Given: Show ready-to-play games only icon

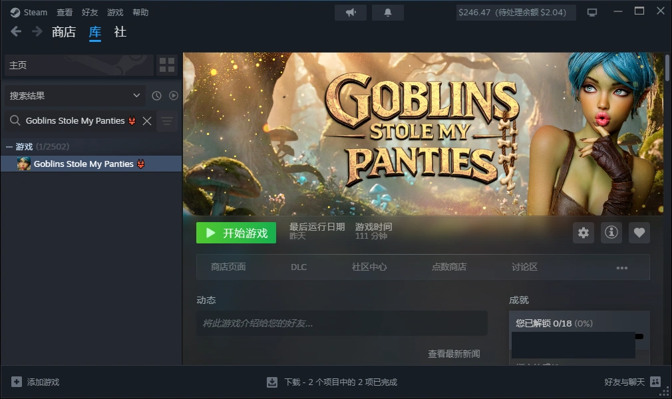Looking at the screenshot, I should click(174, 96).
